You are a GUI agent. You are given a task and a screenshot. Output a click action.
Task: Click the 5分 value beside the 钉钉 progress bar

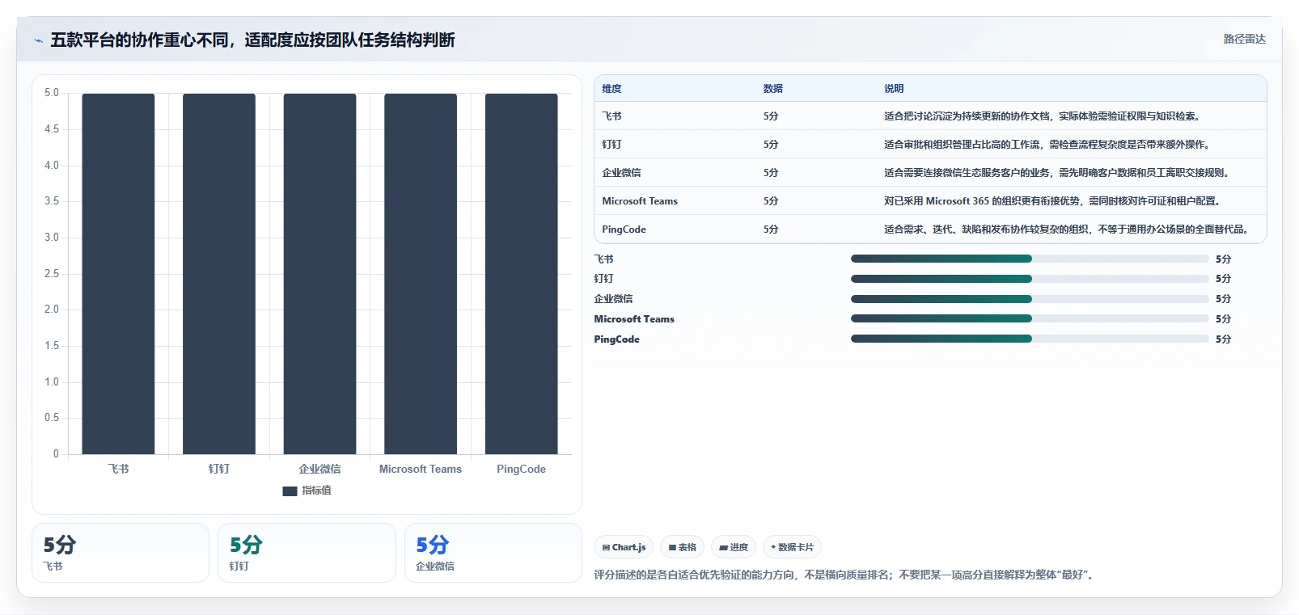pyautogui.click(x=1223, y=279)
